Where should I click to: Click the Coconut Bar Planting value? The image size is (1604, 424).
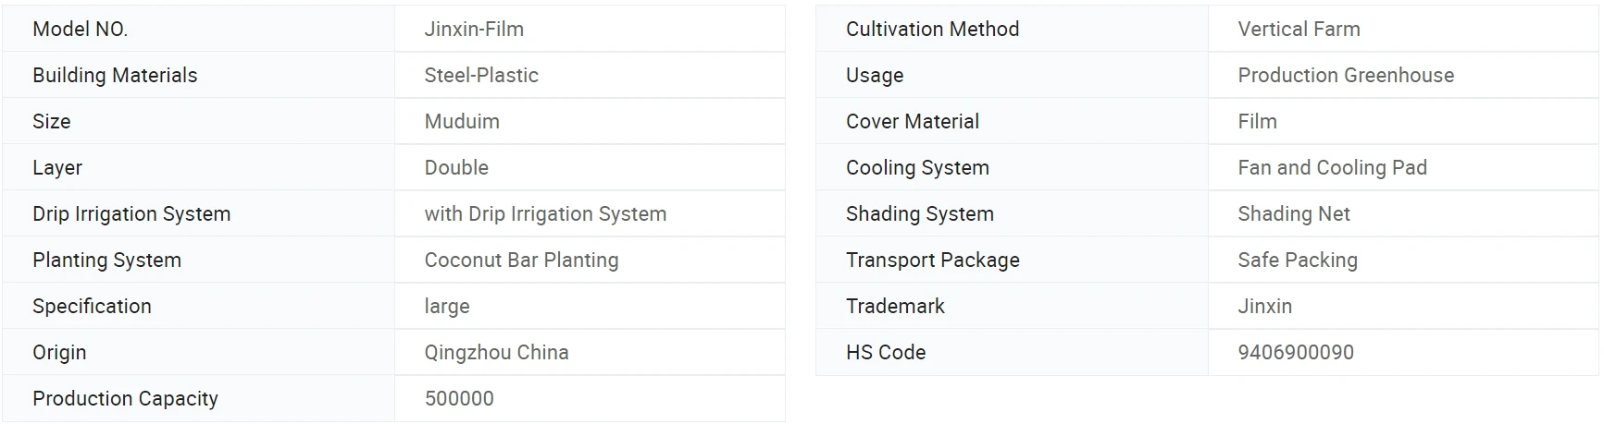coord(521,260)
